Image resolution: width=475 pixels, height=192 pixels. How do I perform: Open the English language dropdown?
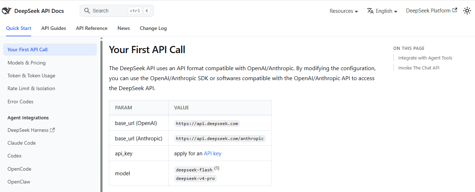382,11
